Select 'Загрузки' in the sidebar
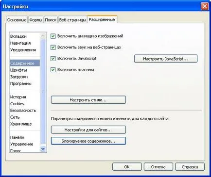 click(x=25, y=77)
